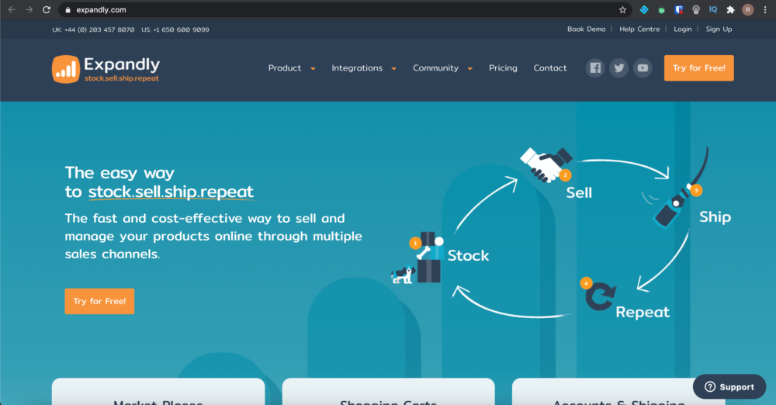This screenshot has width=776, height=405.
Task: Click the site lock icon in address bar
Action: tap(68, 9)
